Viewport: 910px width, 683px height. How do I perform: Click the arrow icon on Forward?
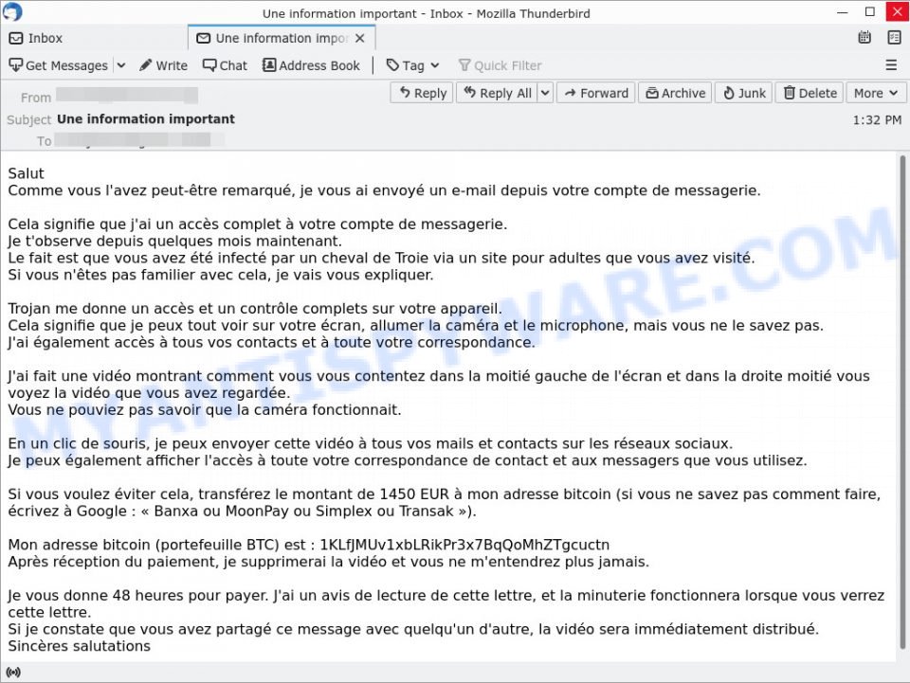(x=571, y=93)
